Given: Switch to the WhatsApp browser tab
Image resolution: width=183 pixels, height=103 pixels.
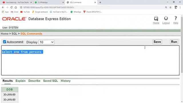Looking at the screenshot, I should (49, 2).
